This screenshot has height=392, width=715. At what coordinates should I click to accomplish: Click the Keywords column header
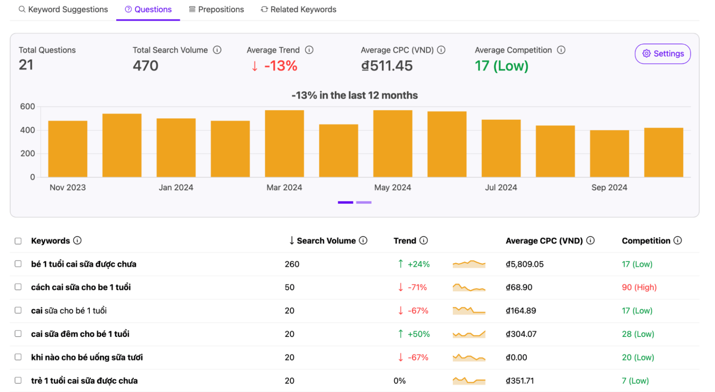50,241
